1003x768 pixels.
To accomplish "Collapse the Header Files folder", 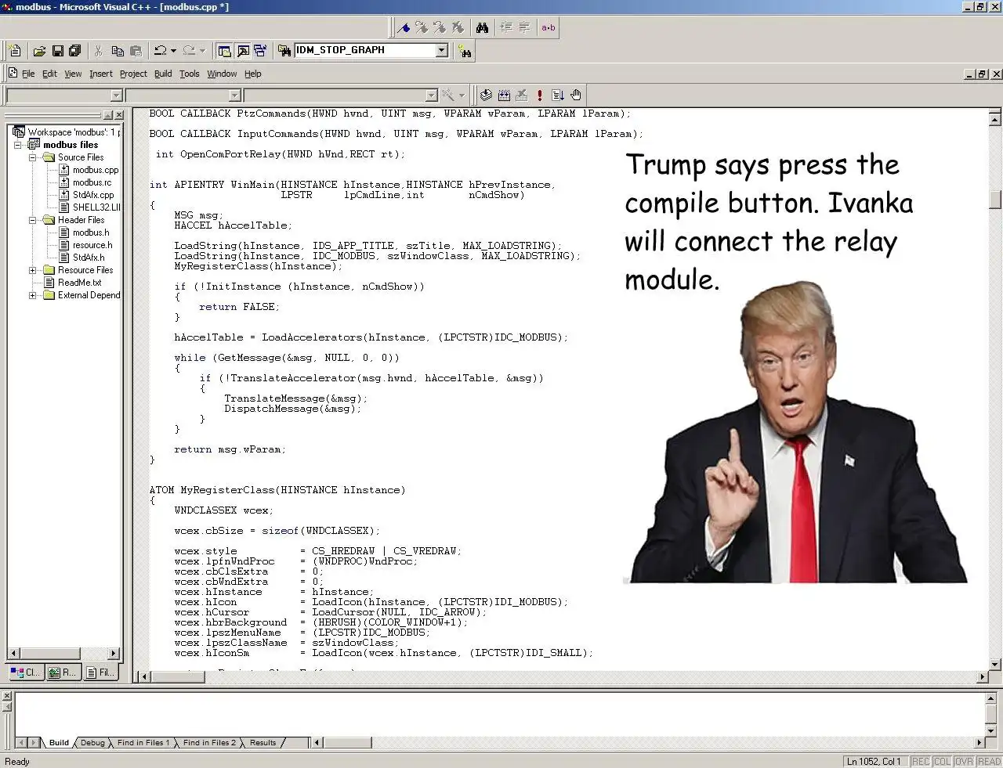I will [x=33, y=220].
